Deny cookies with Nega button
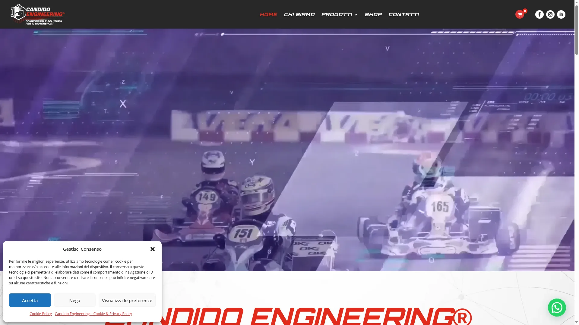 pos(75,300)
